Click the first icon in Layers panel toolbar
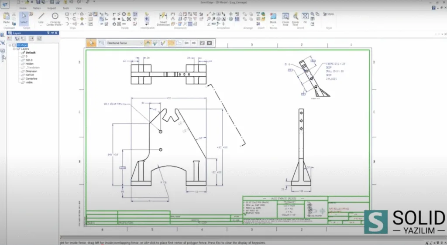The width and height of the screenshot is (447, 245). pyautogui.click(x=10, y=38)
